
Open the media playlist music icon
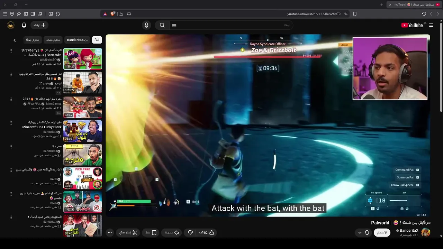40,14
